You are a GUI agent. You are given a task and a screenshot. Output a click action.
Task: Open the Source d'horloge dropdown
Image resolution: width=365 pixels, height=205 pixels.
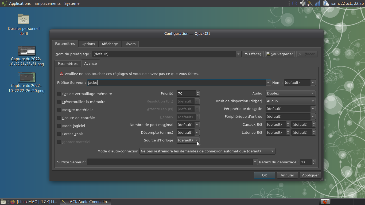click(188, 140)
